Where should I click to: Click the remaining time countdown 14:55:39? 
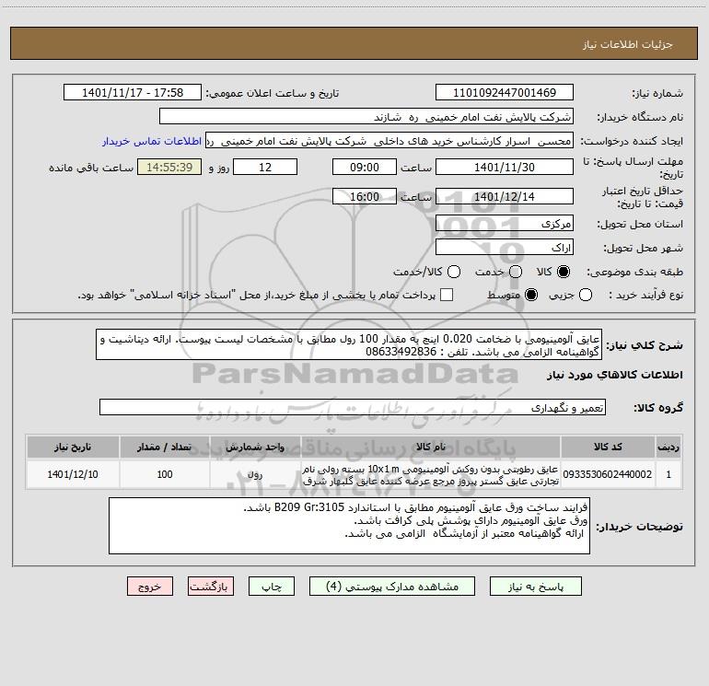[169, 167]
